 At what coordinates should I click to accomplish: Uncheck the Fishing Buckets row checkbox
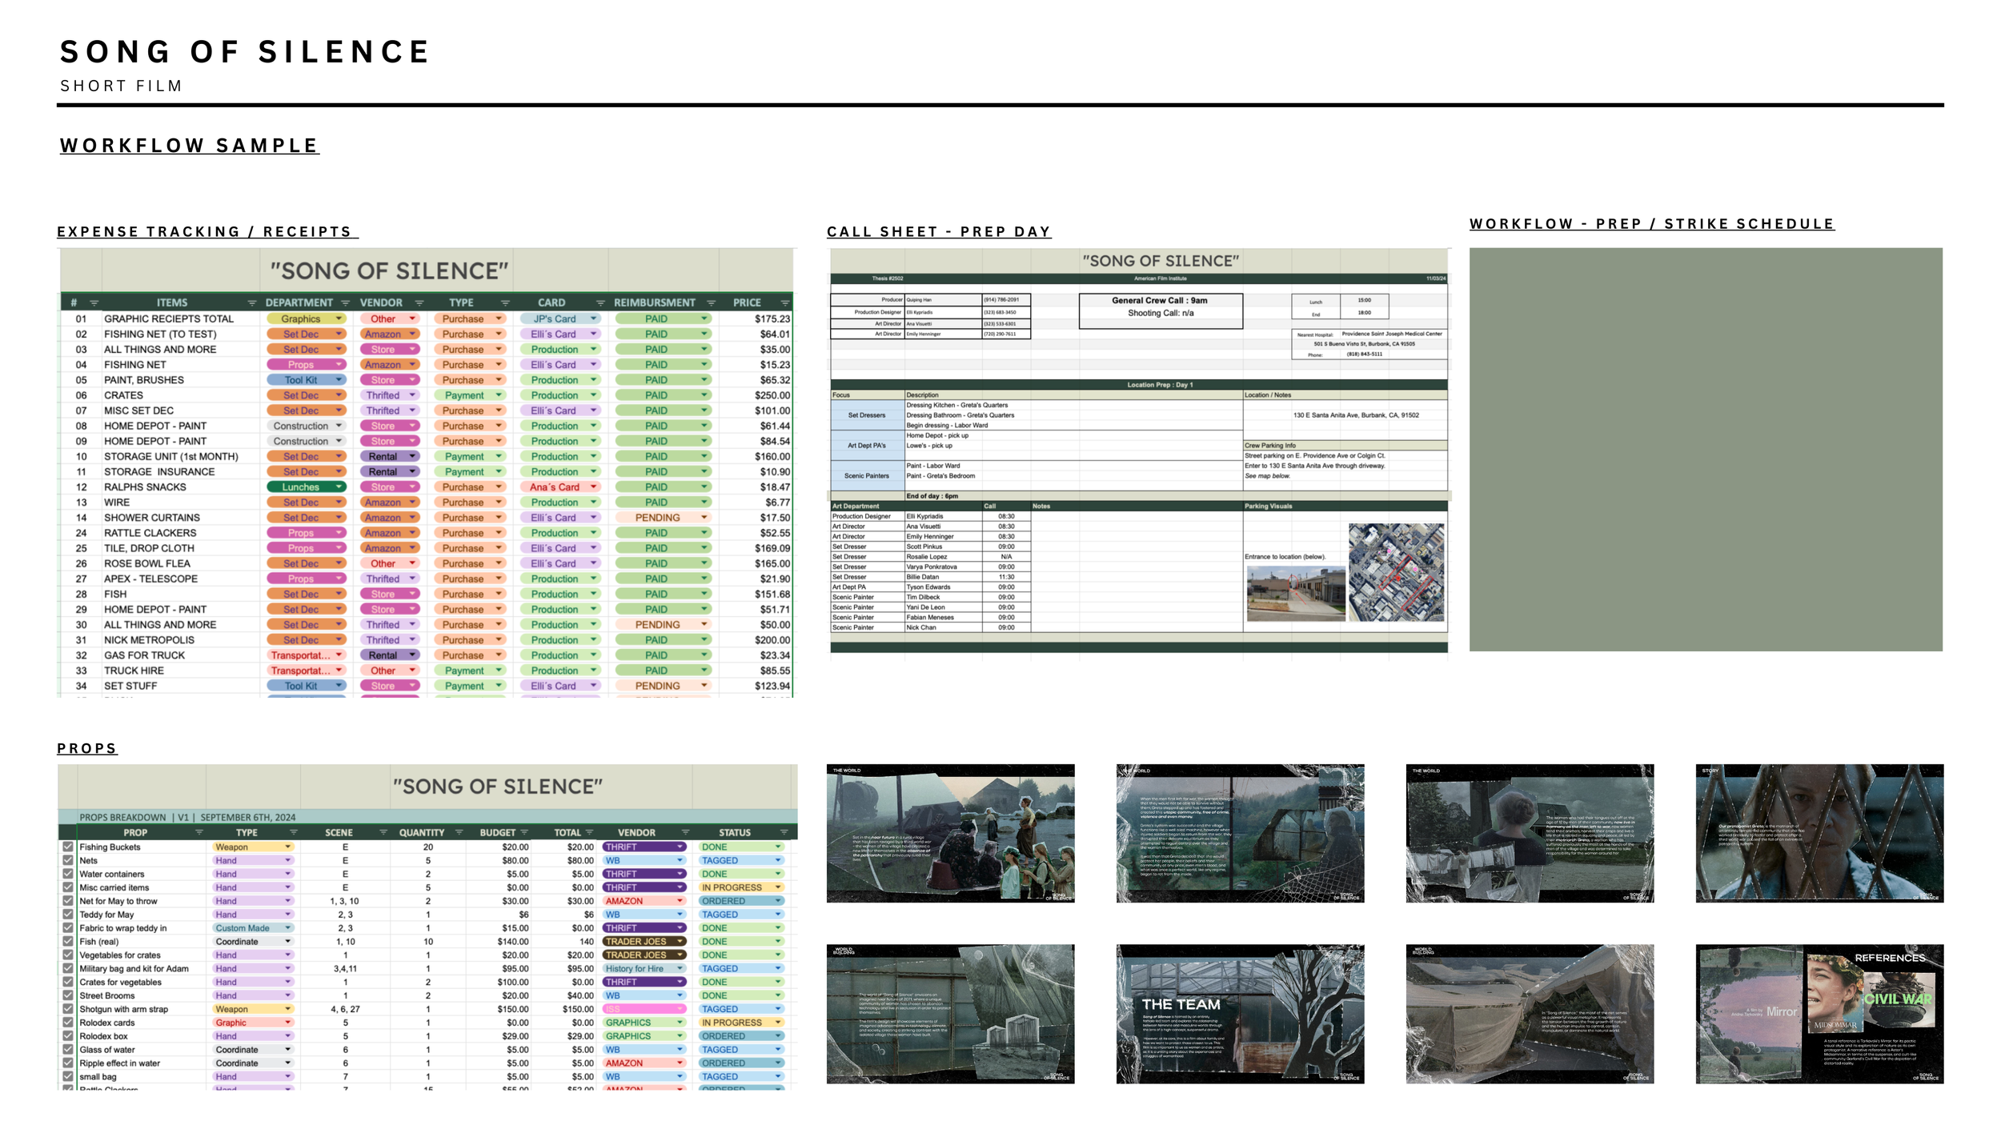[x=68, y=847]
